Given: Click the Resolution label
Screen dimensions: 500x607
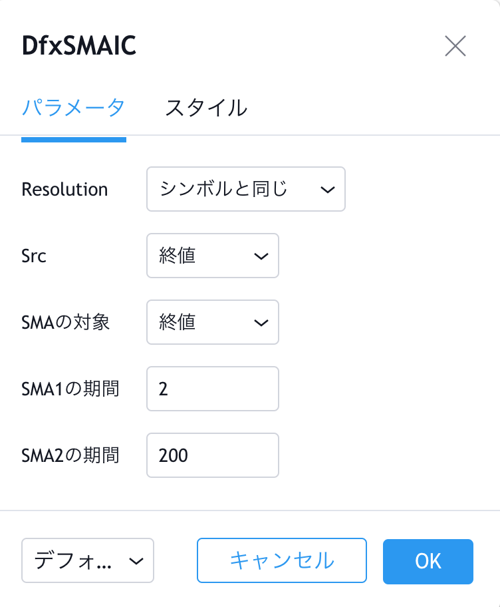Looking at the screenshot, I should (64, 189).
